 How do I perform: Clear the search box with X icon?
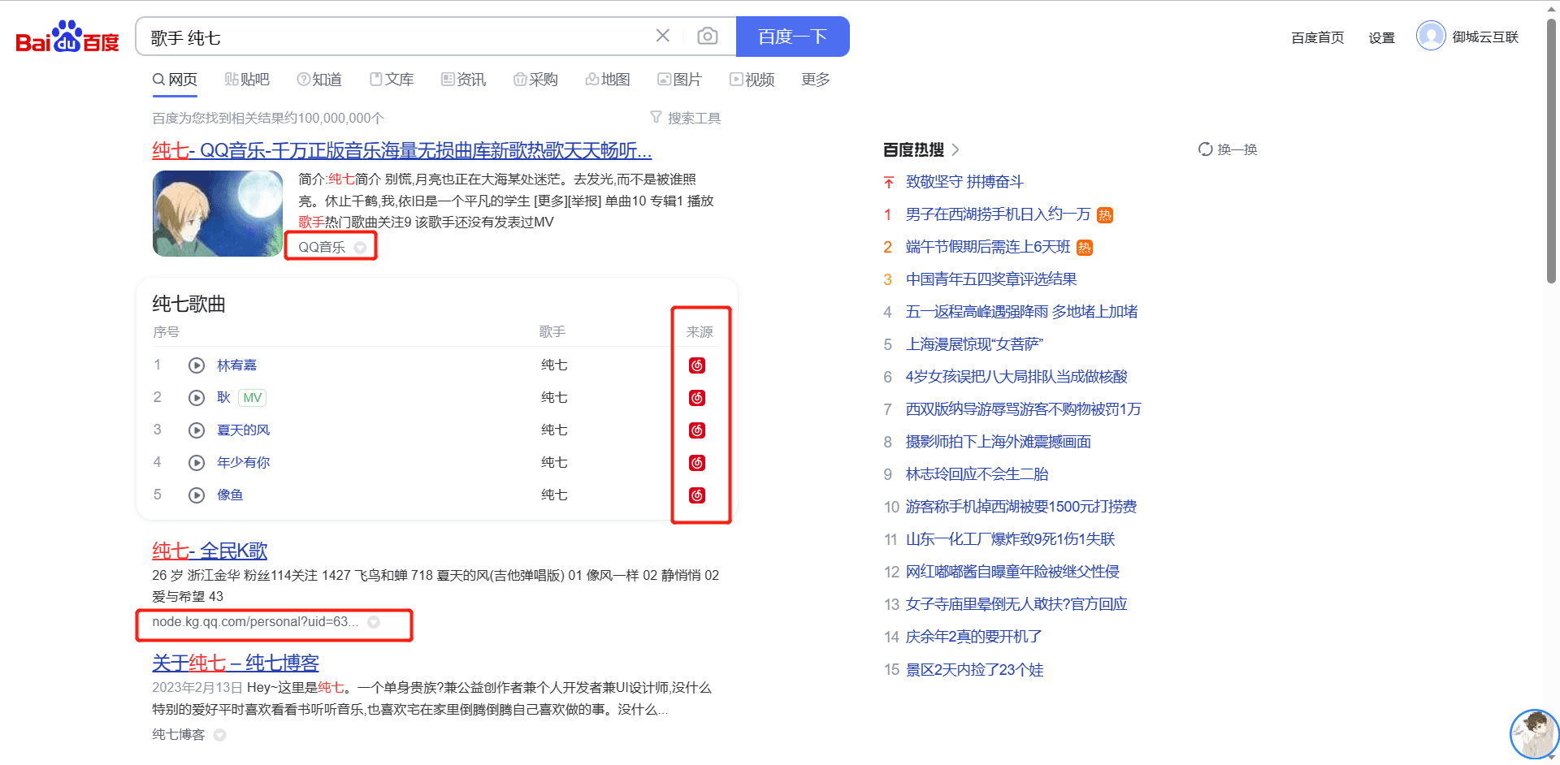[x=663, y=36]
